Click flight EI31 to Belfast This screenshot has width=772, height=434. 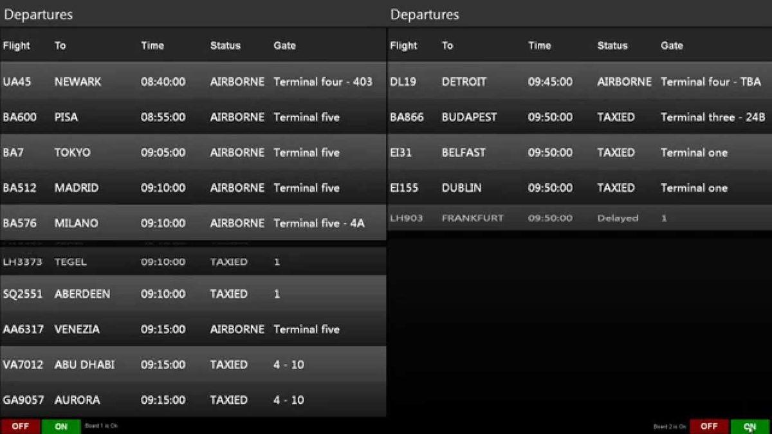coord(579,152)
